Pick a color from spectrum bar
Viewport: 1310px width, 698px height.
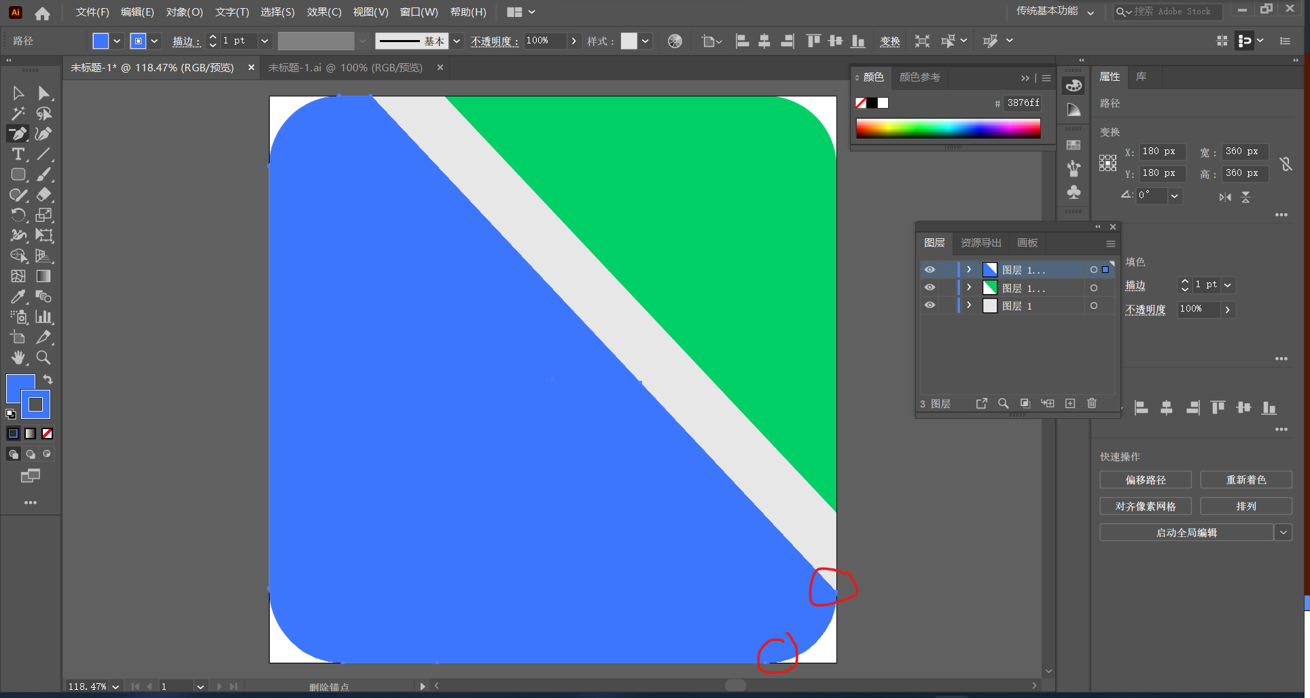[x=949, y=128]
